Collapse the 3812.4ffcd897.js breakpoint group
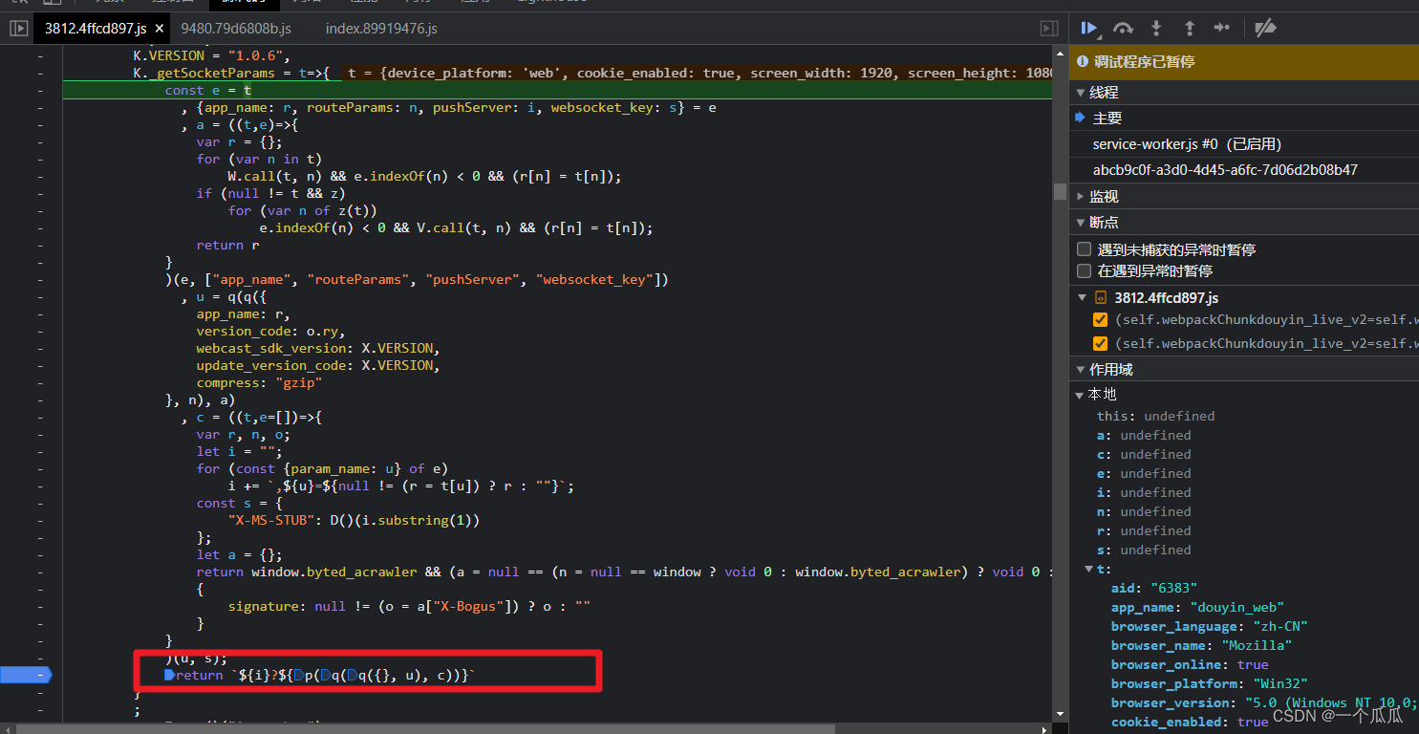This screenshot has width=1419, height=734. click(x=1083, y=297)
